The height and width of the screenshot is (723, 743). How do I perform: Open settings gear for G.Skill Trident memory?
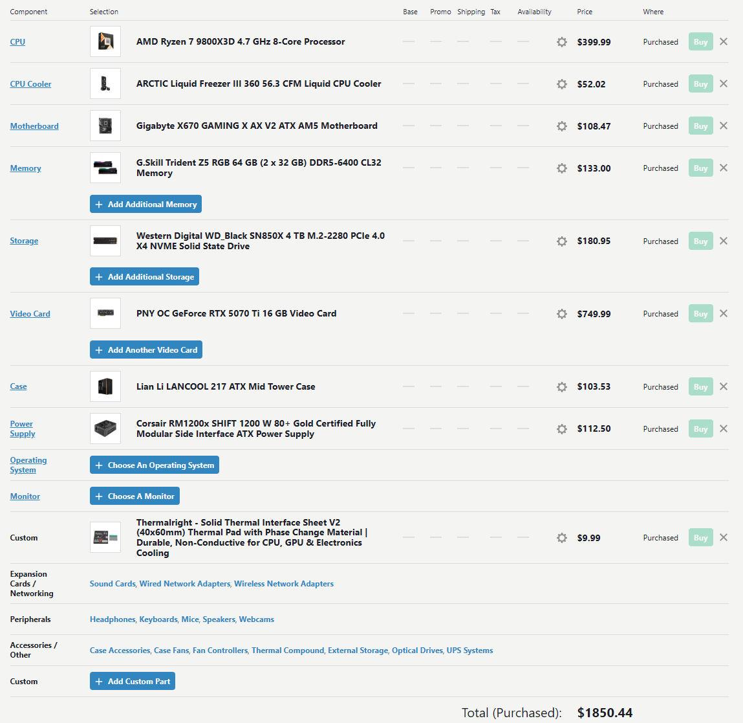(x=561, y=168)
